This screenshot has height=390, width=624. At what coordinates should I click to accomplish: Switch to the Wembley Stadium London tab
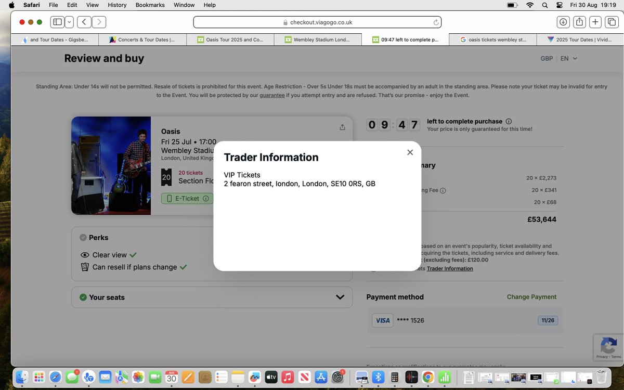tap(318, 40)
